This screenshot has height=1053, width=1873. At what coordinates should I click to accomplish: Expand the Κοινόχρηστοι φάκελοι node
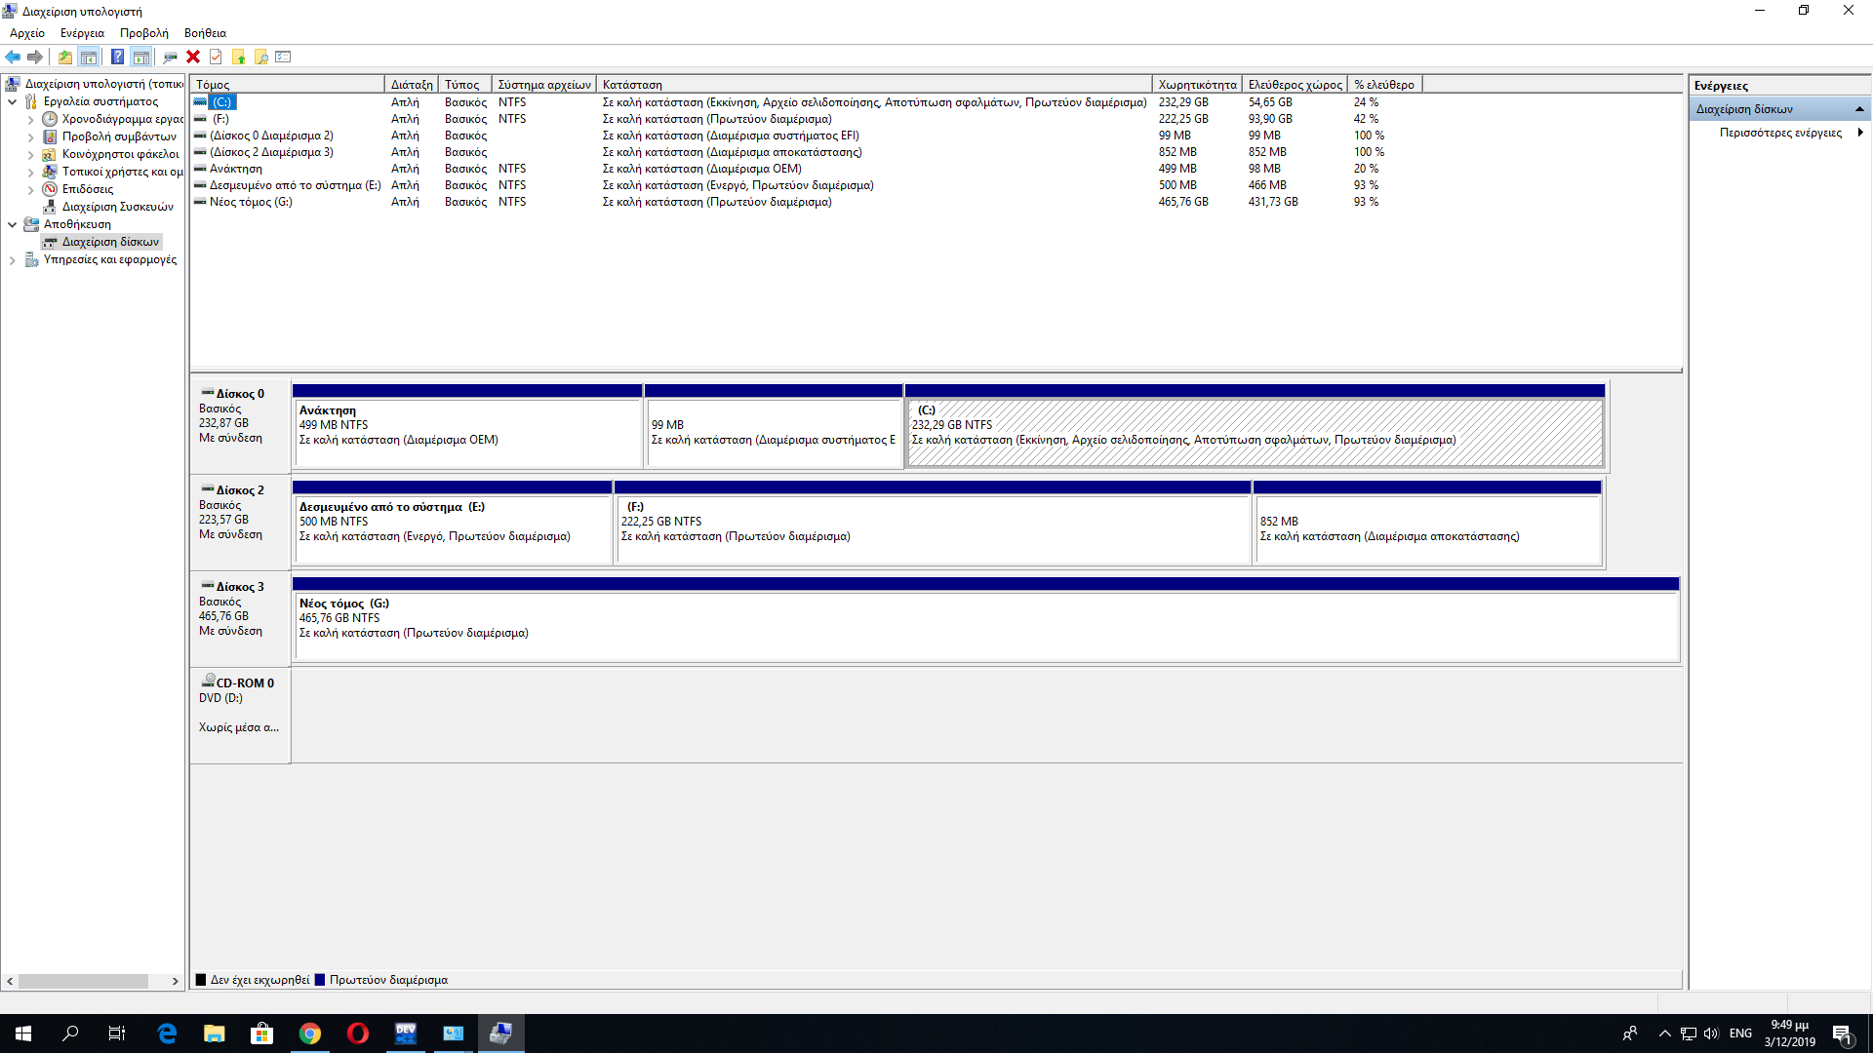tap(30, 155)
